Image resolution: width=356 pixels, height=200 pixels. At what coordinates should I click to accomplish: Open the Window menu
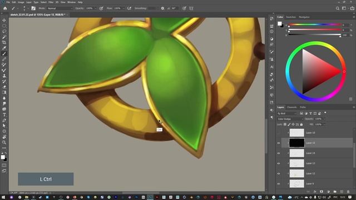click(x=71, y=2)
